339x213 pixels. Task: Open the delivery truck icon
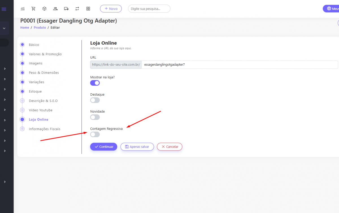[66, 9]
